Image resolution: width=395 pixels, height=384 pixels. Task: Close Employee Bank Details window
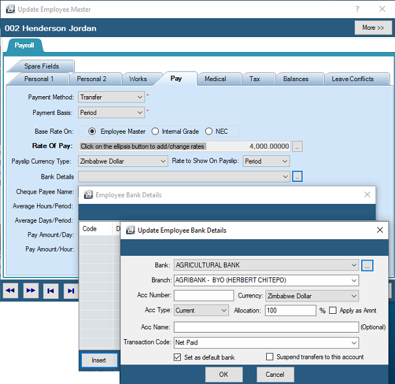pyautogui.click(x=367, y=194)
